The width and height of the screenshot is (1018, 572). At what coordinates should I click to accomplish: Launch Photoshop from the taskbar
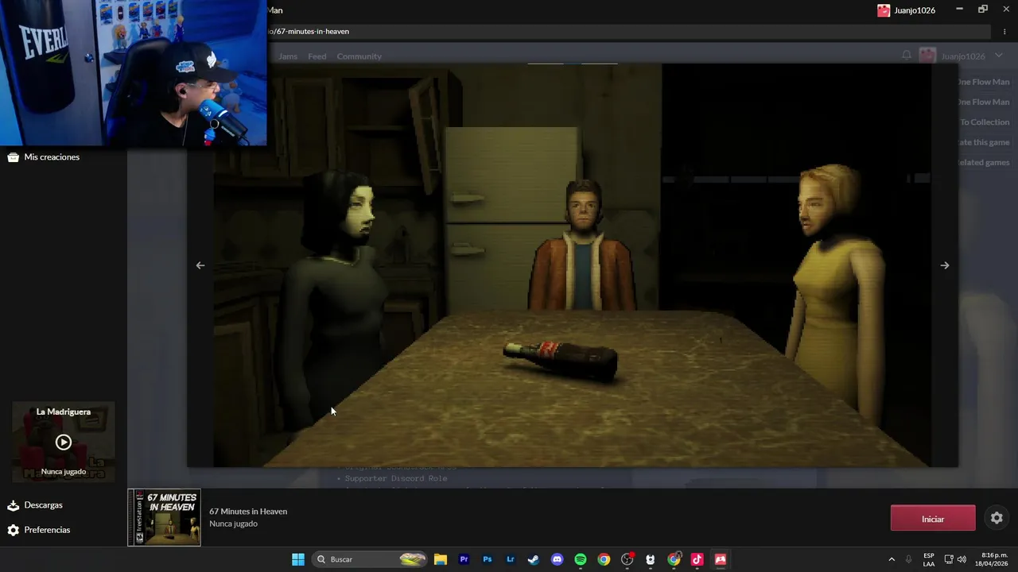click(x=488, y=559)
